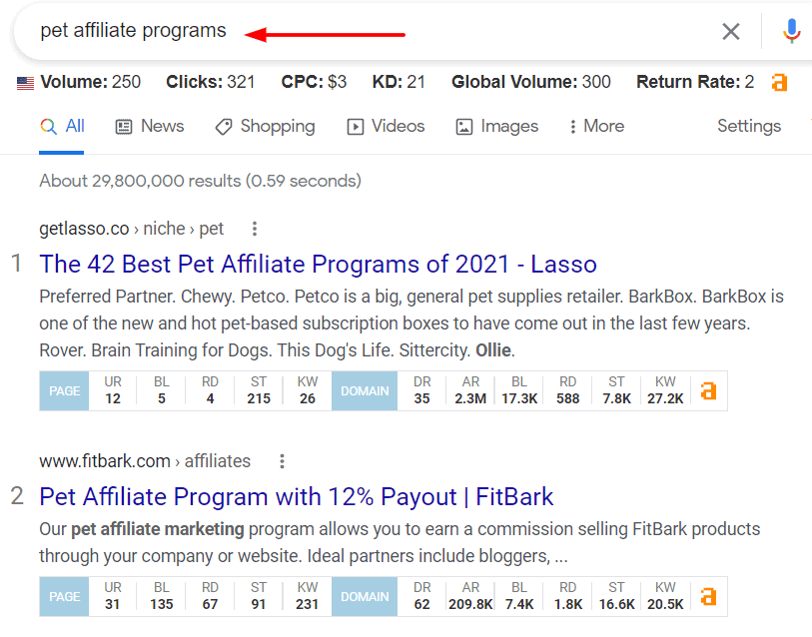Click the Ahrefs icon on the FitBark result bar
The image size is (812, 637).
pyautogui.click(x=708, y=596)
